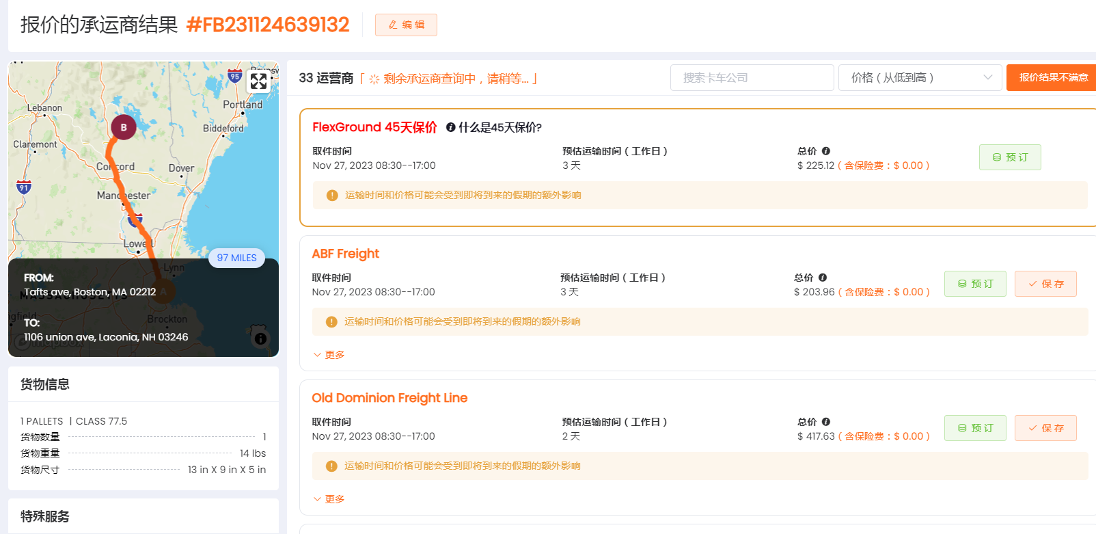The image size is (1096, 534).
Task: Click the map info icon
Action: click(260, 338)
